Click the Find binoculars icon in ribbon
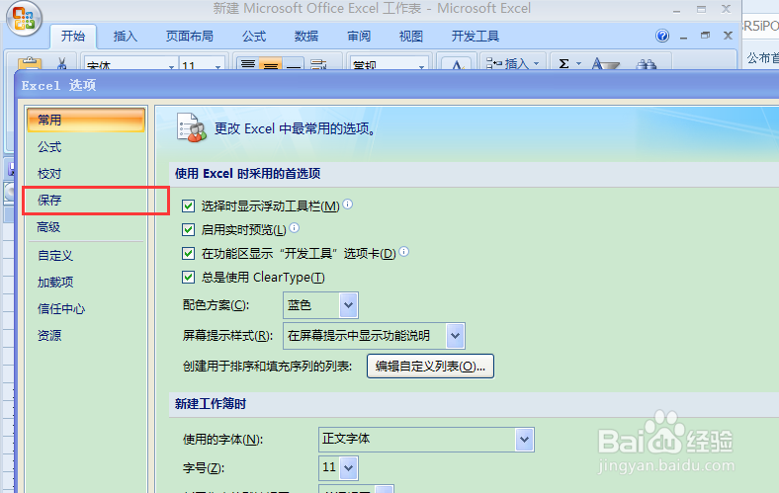The height and width of the screenshot is (493, 779). point(646,63)
